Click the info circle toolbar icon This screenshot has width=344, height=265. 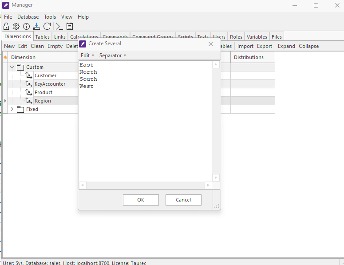point(26,26)
